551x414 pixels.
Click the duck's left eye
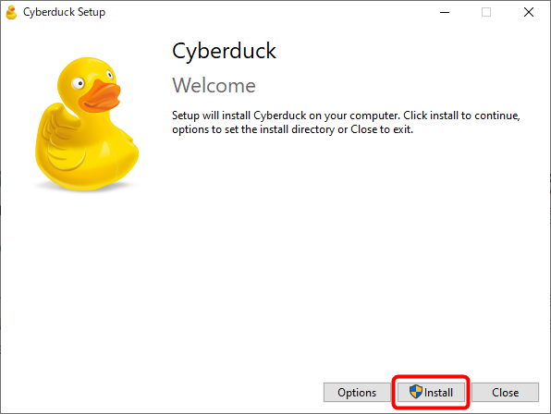79,83
